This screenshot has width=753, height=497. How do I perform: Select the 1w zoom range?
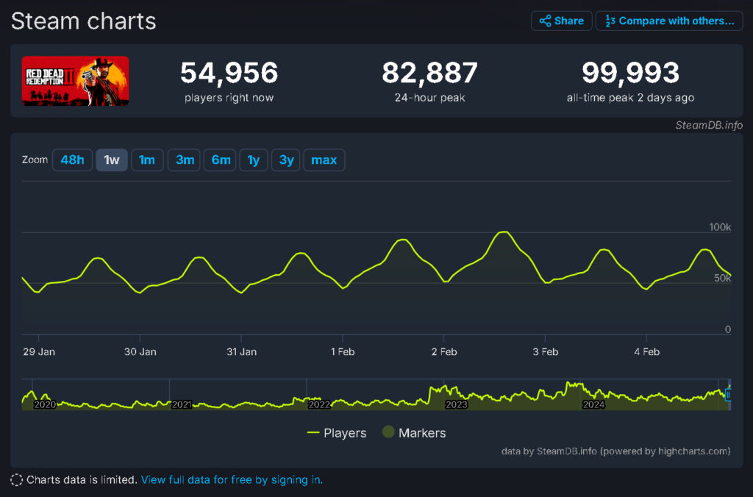[112, 160]
